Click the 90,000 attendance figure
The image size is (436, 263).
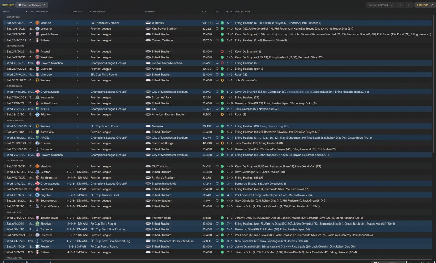(207, 23)
